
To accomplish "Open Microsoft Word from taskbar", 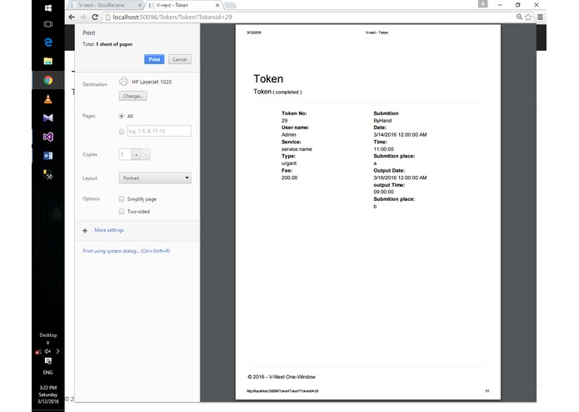I will pyautogui.click(x=48, y=156).
